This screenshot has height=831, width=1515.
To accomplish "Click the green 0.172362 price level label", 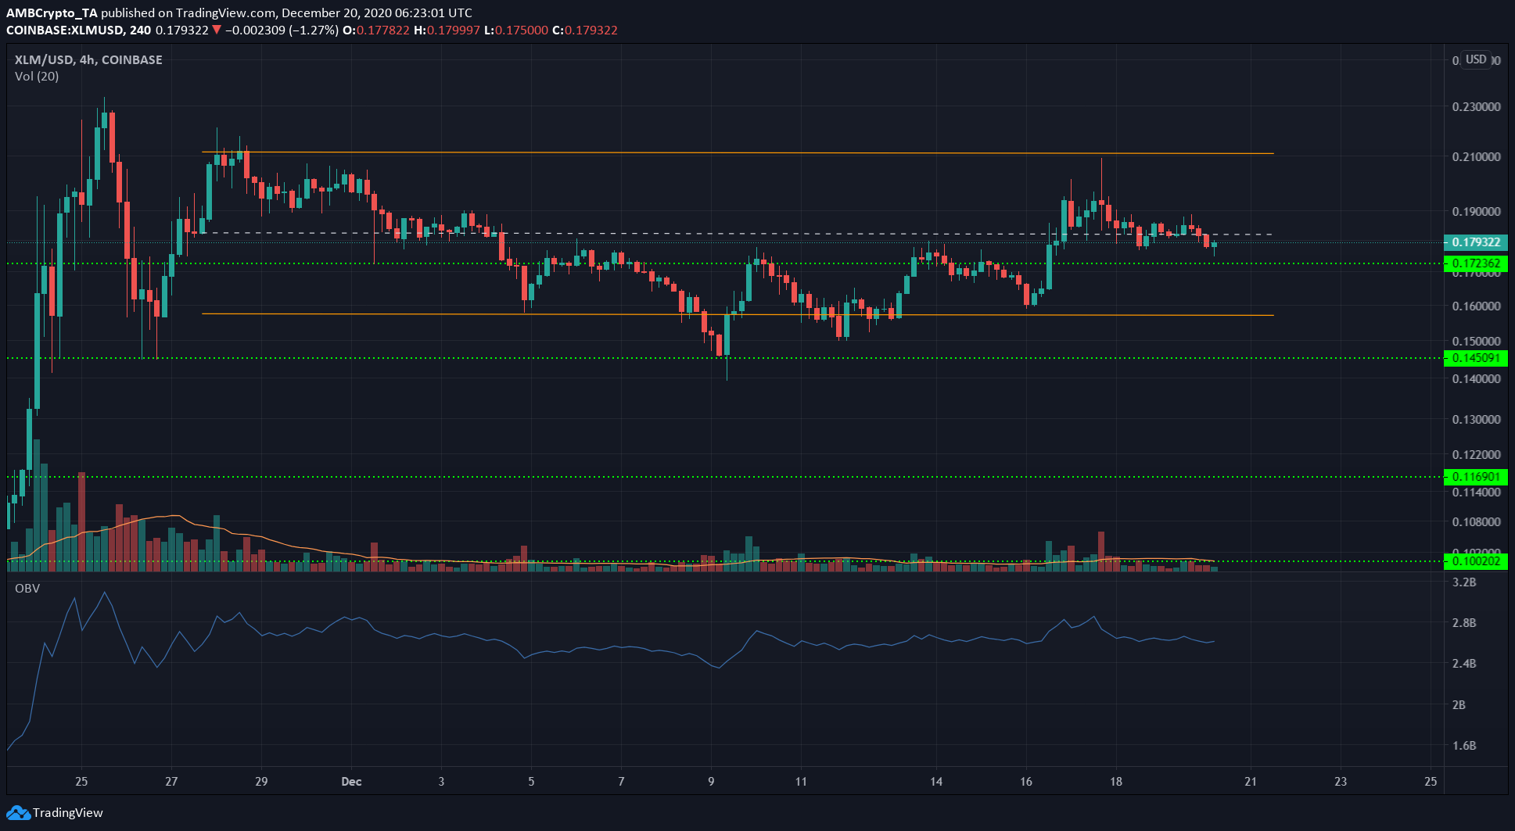I will [x=1475, y=263].
